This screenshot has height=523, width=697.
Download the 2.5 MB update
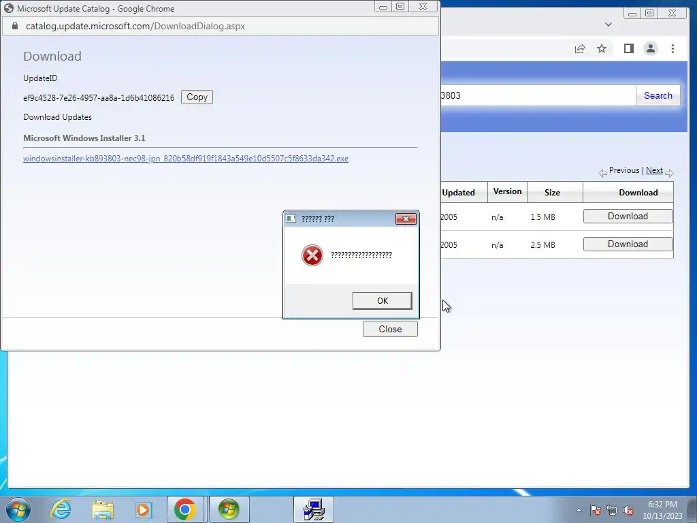[628, 244]
